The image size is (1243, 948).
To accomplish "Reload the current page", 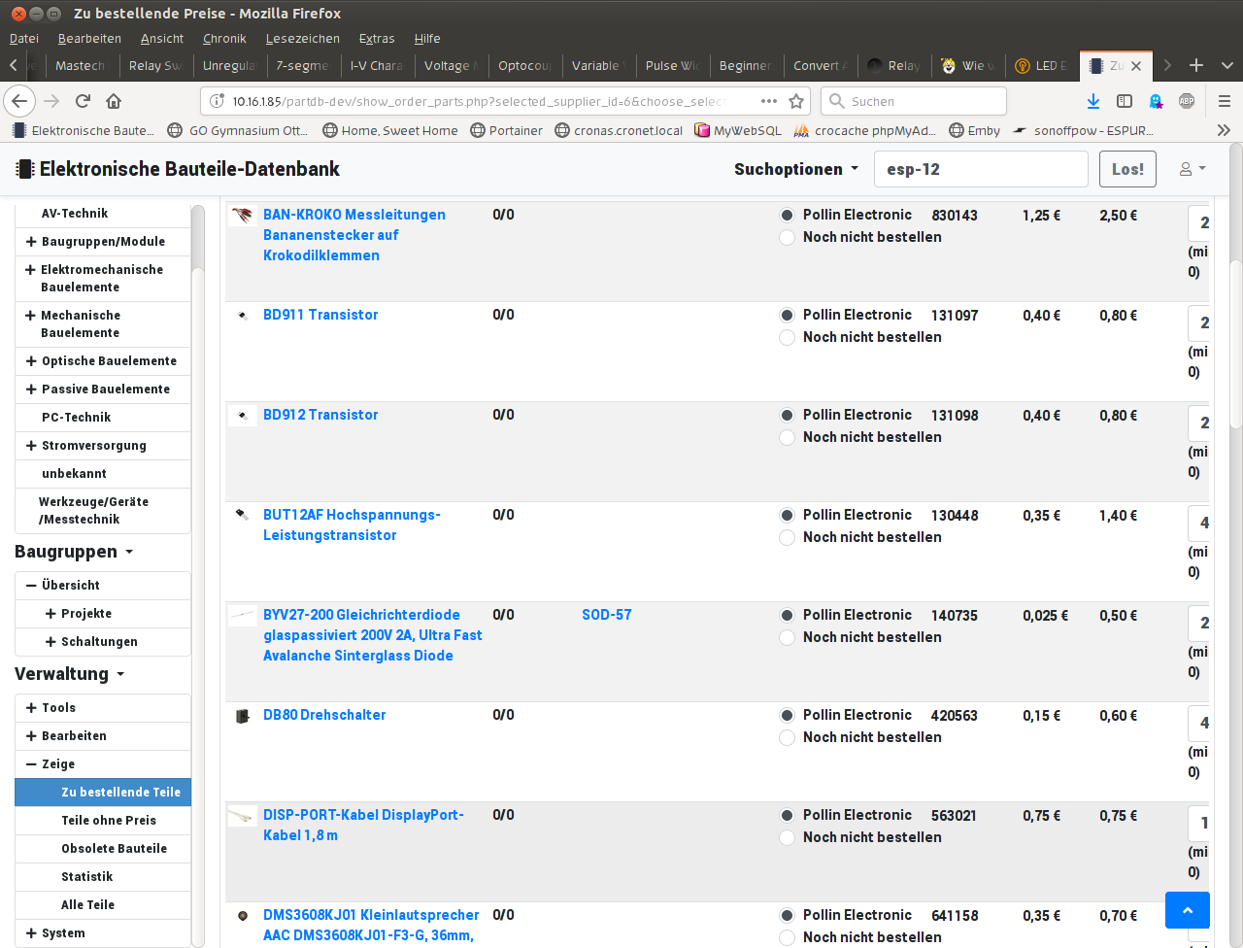I will tap(83, 101).
